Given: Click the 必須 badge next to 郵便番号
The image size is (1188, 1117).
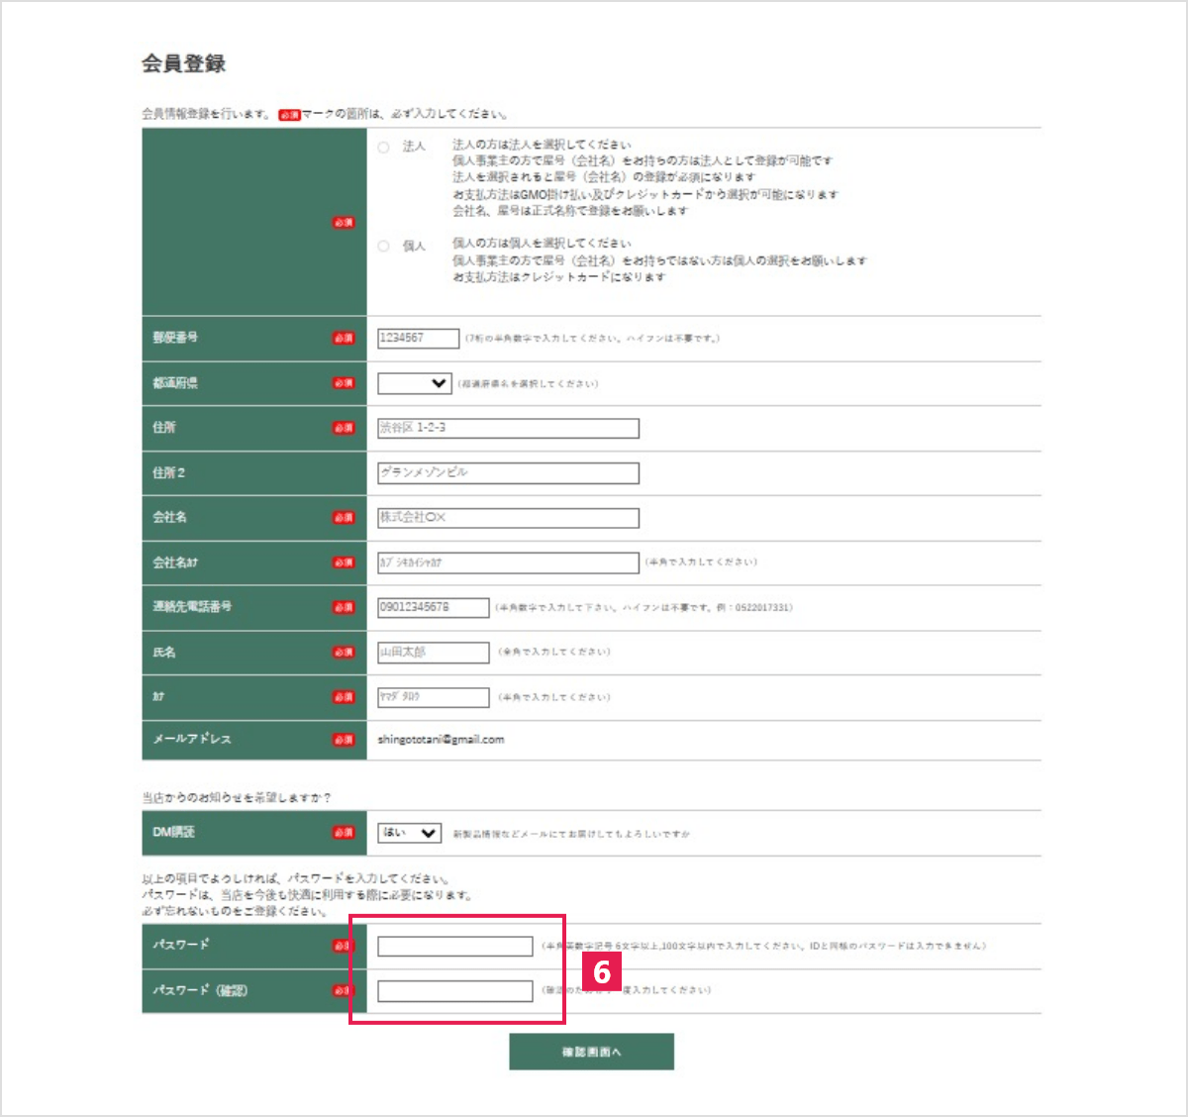Looking at the screenshot, I should [344, 339].
